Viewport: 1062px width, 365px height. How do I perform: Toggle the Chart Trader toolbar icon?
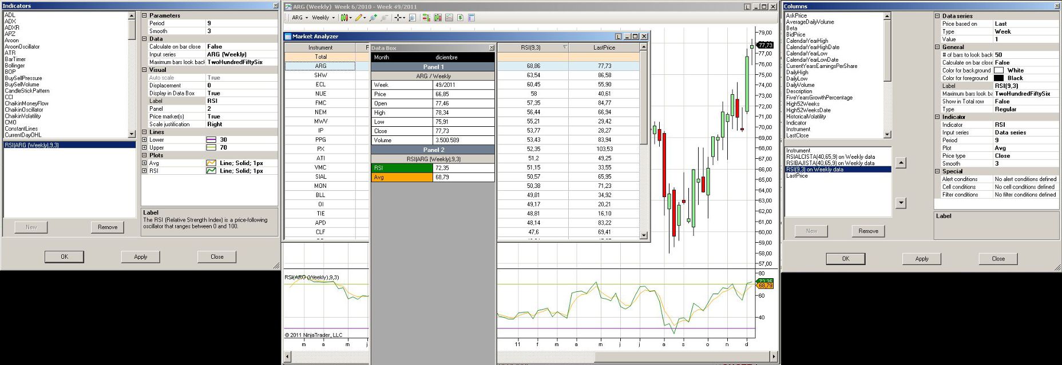click(x=426, y=18)
